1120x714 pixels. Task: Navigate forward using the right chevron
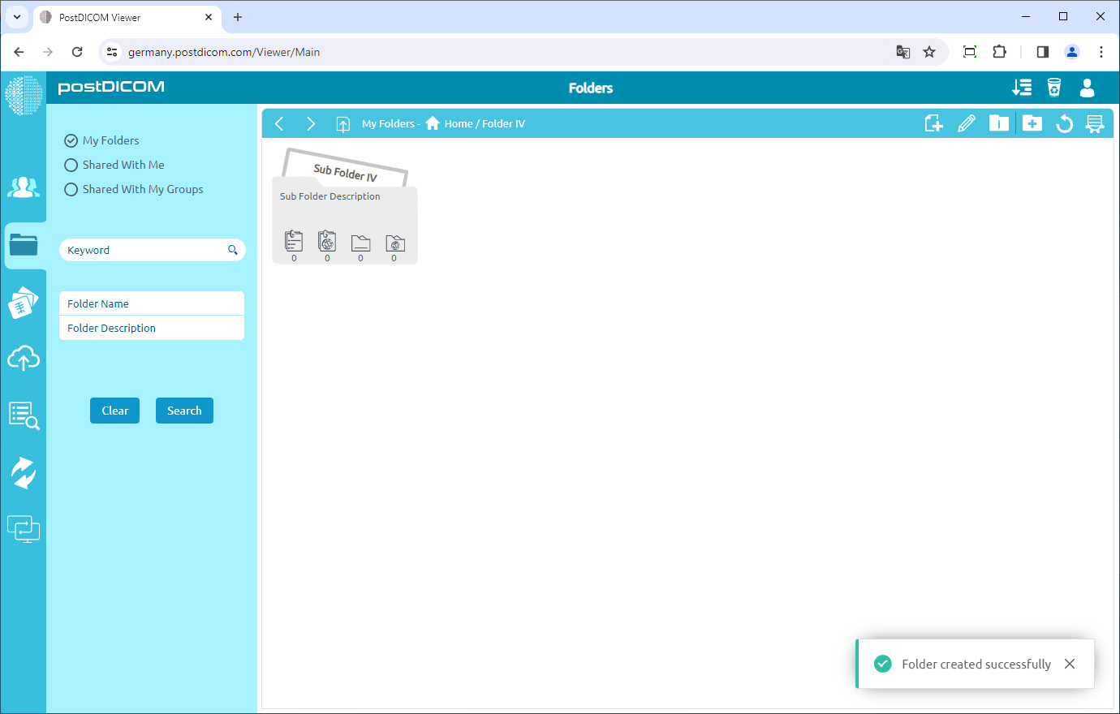click(311, 123)
